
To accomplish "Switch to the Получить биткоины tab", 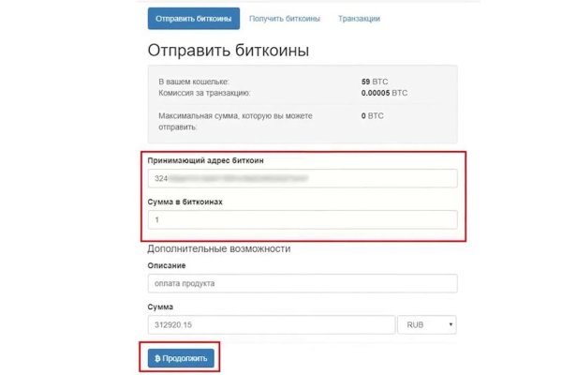I will [x=285, y=19].
